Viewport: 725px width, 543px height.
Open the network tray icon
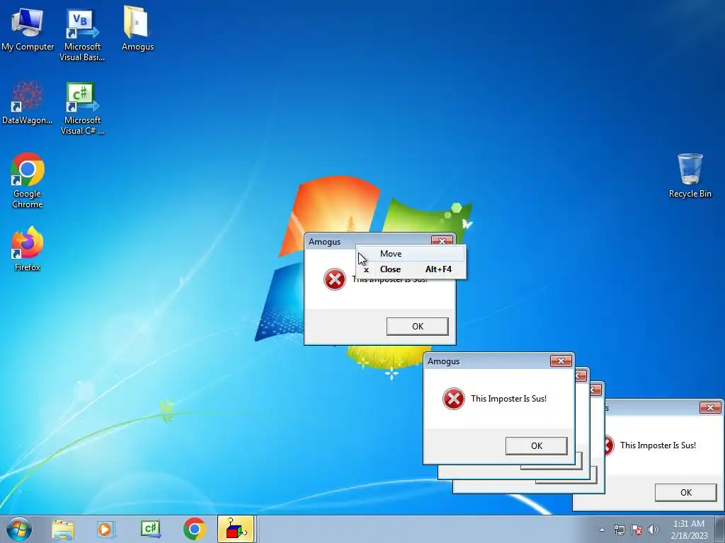tap(619, 530)
